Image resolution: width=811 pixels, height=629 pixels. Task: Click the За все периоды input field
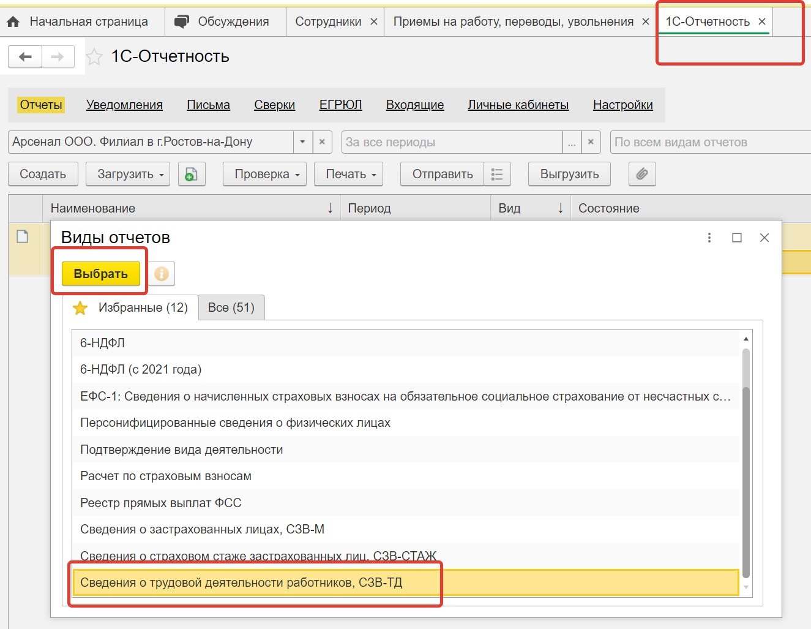click(x=452, y=142)
